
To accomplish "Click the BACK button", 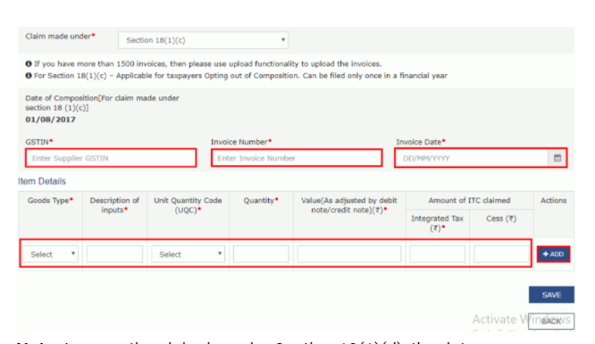I will (x=551, y=322).
